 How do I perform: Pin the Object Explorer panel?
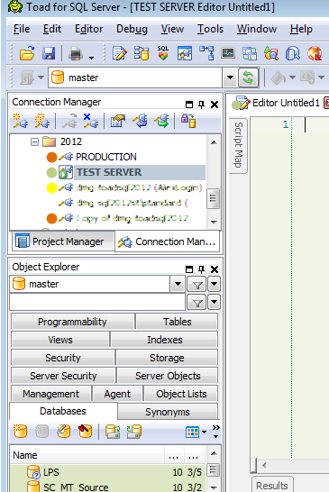tap(202, 269)
